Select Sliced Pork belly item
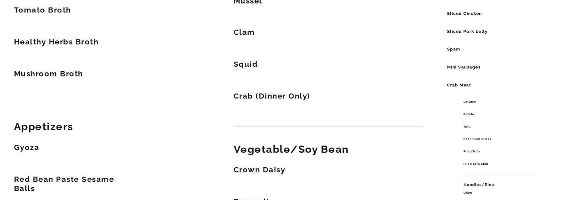The height and width of the screenshot is (200, 562). [x=467, y=32]
